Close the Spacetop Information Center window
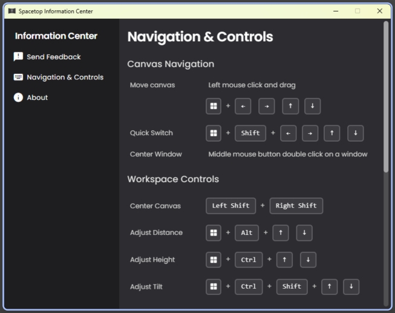The image size is (395, 313). [380, 11]
